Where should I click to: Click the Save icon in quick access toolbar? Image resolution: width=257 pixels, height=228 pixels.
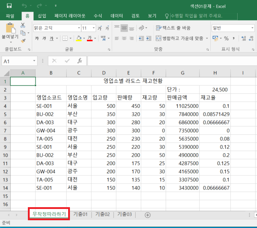9,6
